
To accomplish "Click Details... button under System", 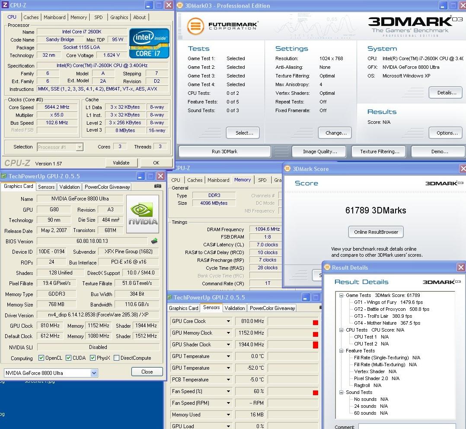I will coord(446,93).
